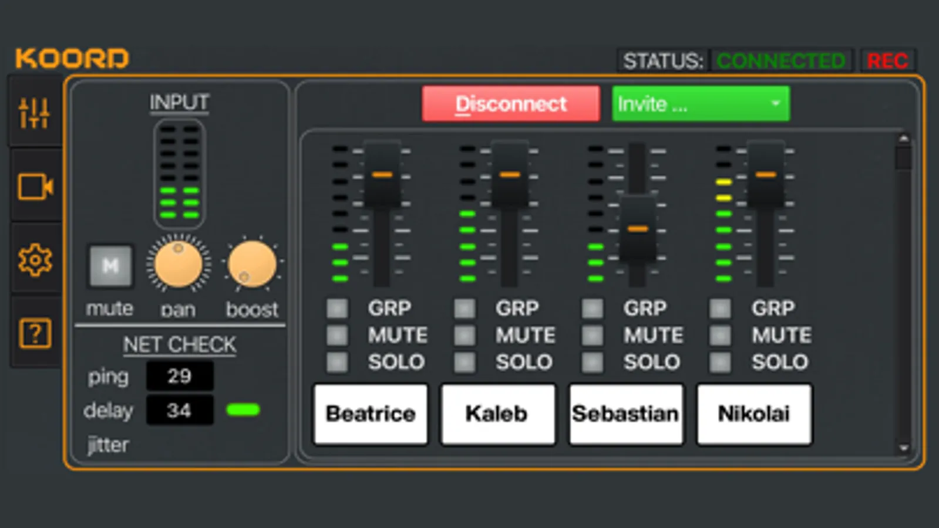
Task: Enable GRP checkbox for Beatrice
Action: pyautogui.click(x=337, y=308)
